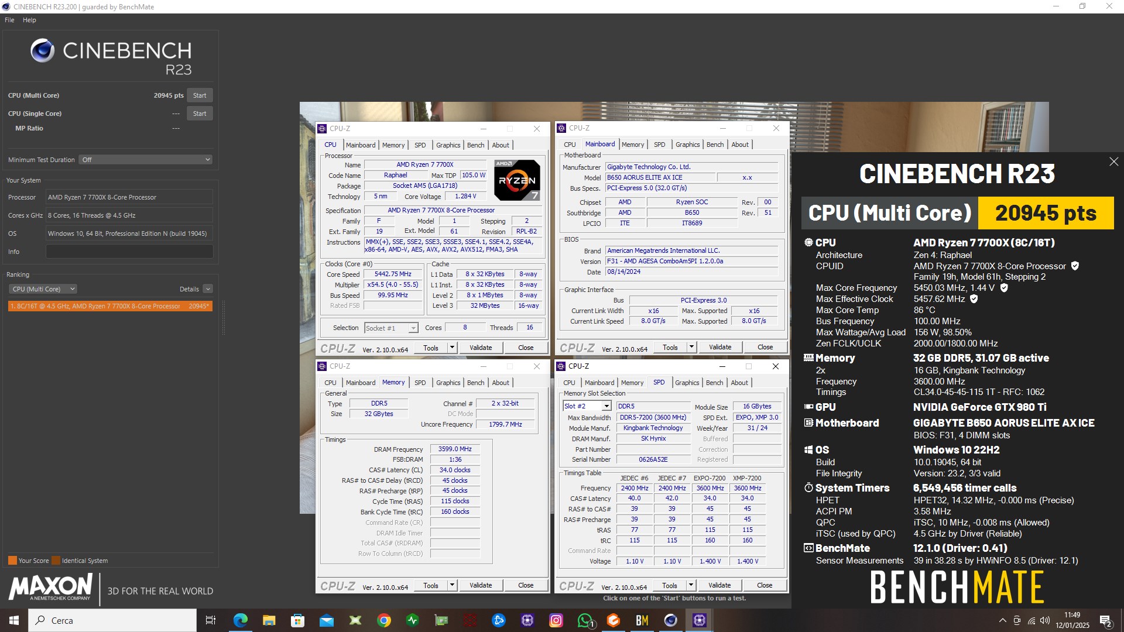Open Minimum Test Duration dropdown
Image resolution: width=1124 pixels, height=632 pixels.
click(x=145, y=160)
